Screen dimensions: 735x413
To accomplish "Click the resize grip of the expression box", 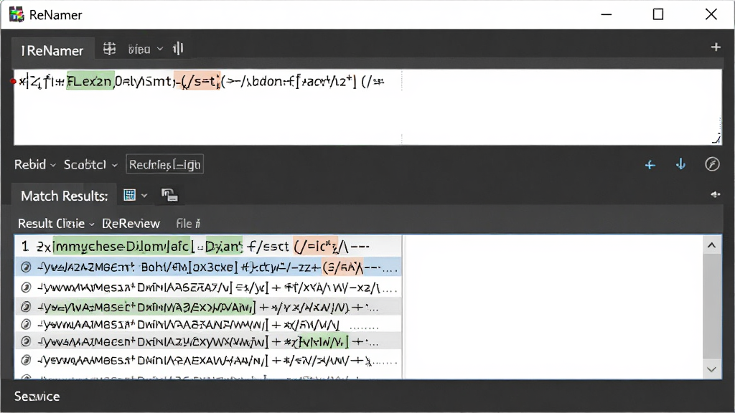I will 716,138.
